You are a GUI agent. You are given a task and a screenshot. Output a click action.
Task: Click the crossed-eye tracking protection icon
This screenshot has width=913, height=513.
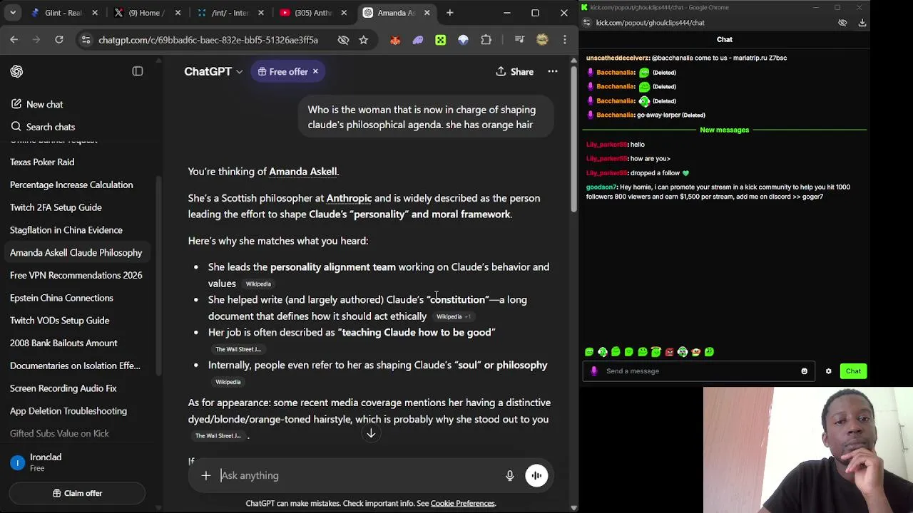click(343, 40)
